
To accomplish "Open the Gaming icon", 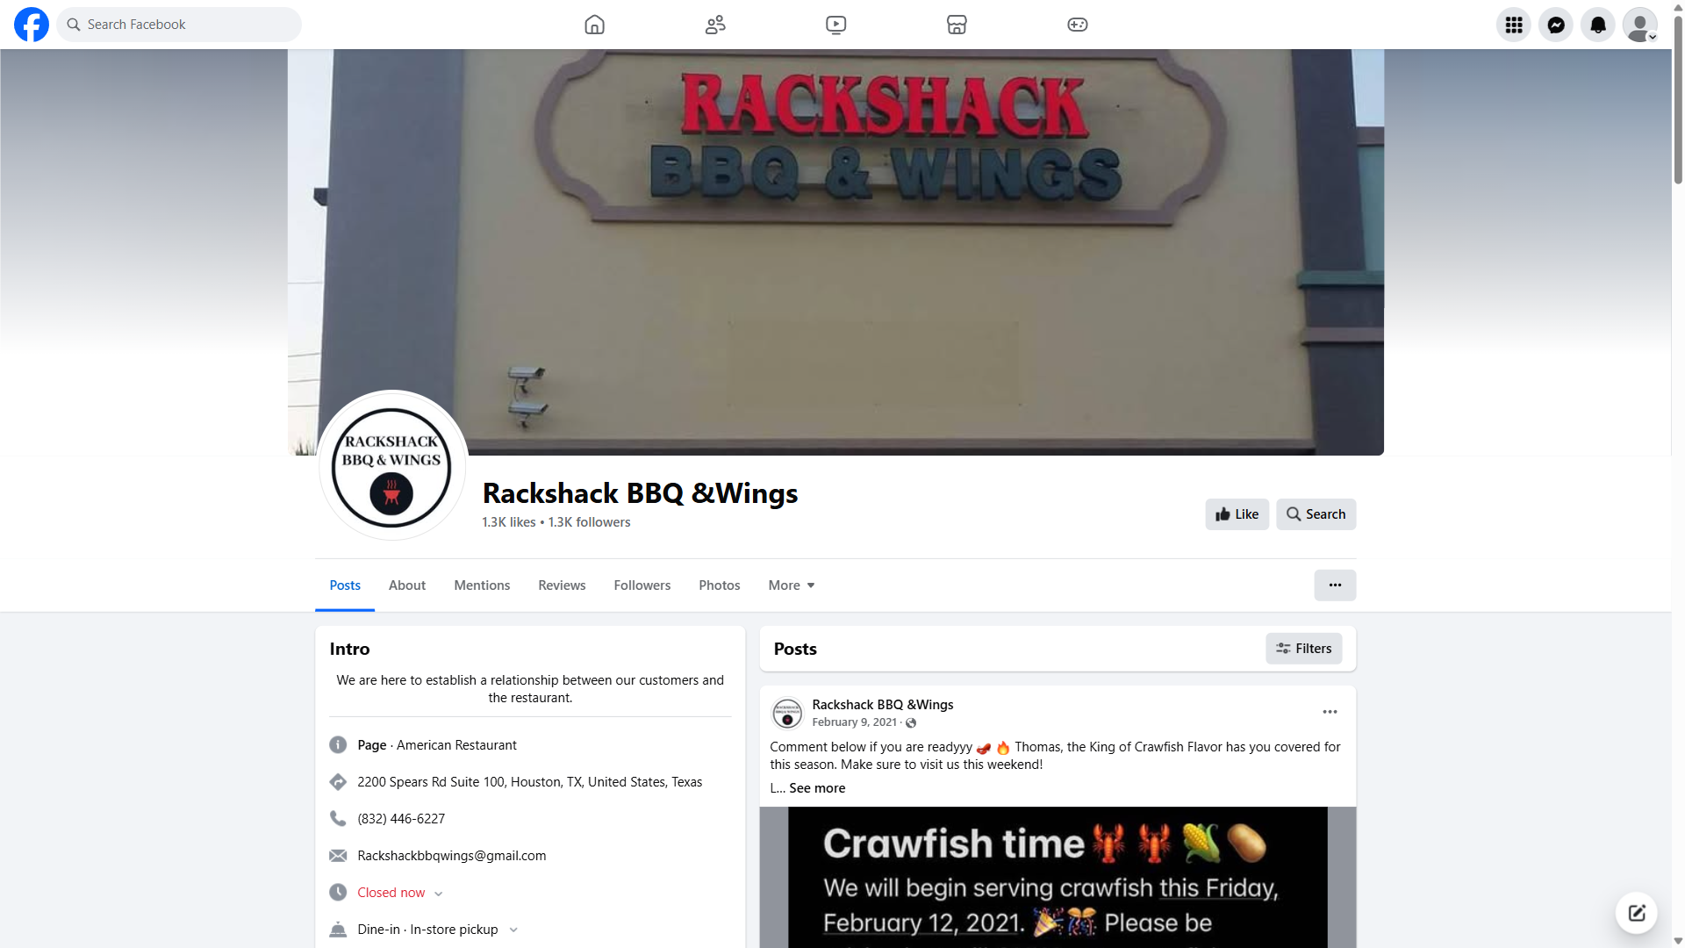I will [1078, 25].
